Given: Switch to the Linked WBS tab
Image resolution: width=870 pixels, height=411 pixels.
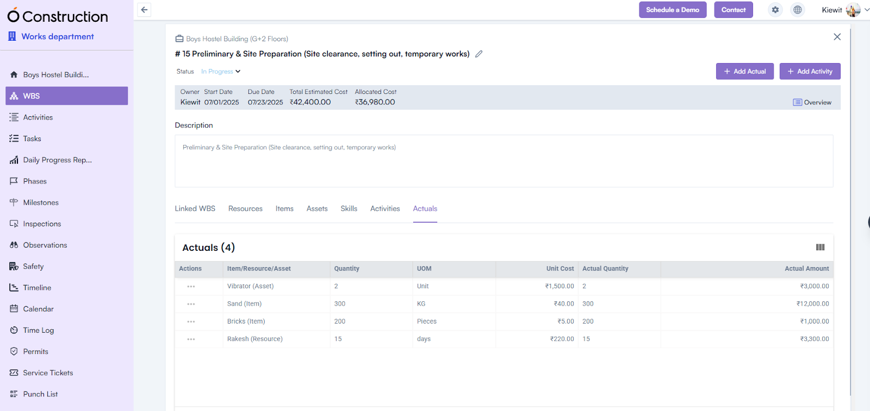Looking at the screenshot, I should (x=195, y=208).
